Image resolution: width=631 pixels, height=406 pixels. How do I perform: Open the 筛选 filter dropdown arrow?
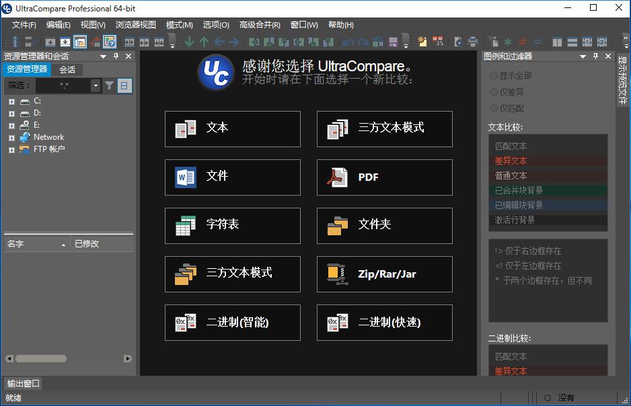coord(95,85)
